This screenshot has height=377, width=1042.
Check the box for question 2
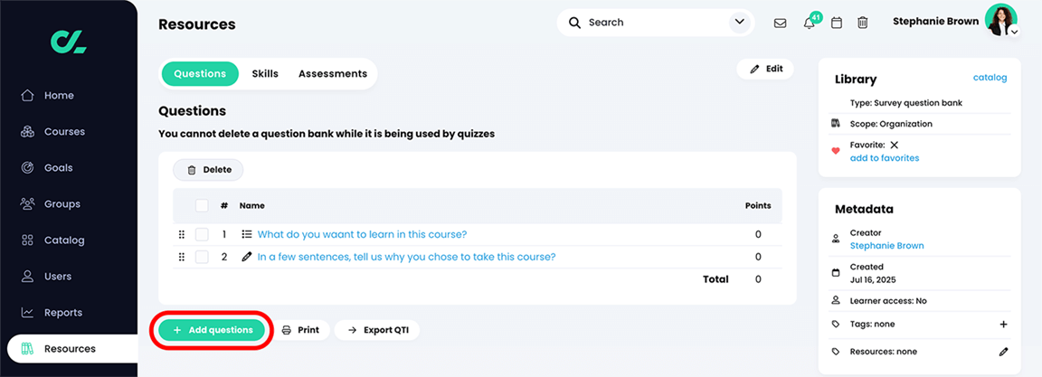coord(202,257)
